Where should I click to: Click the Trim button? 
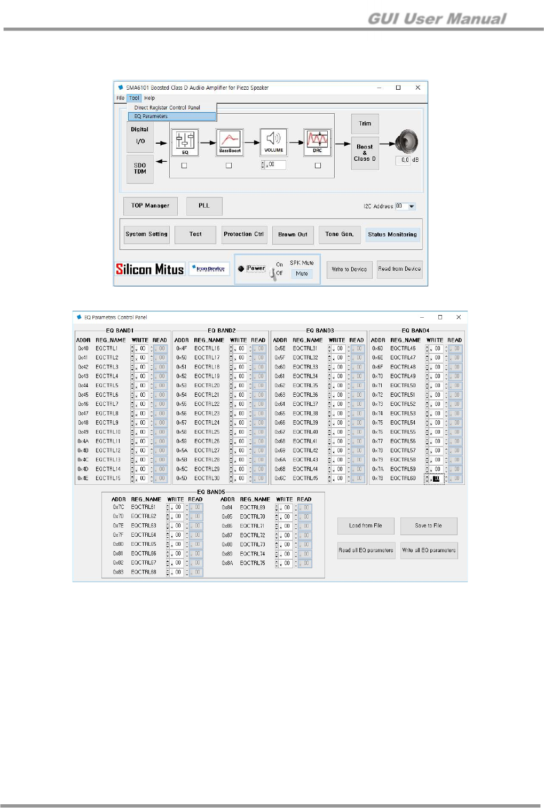tap(365, 124)
